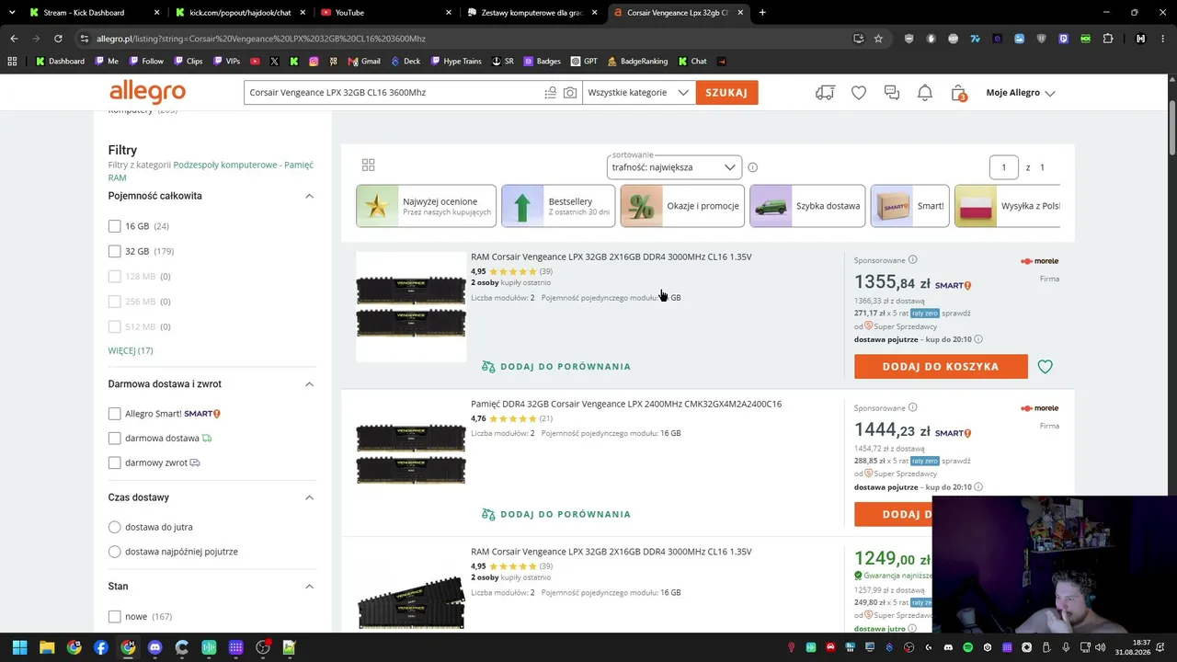This screenshot has height=662, width=1177.
Task: Collapse Pojemność całkowita filter section
Action: point(309,196)
